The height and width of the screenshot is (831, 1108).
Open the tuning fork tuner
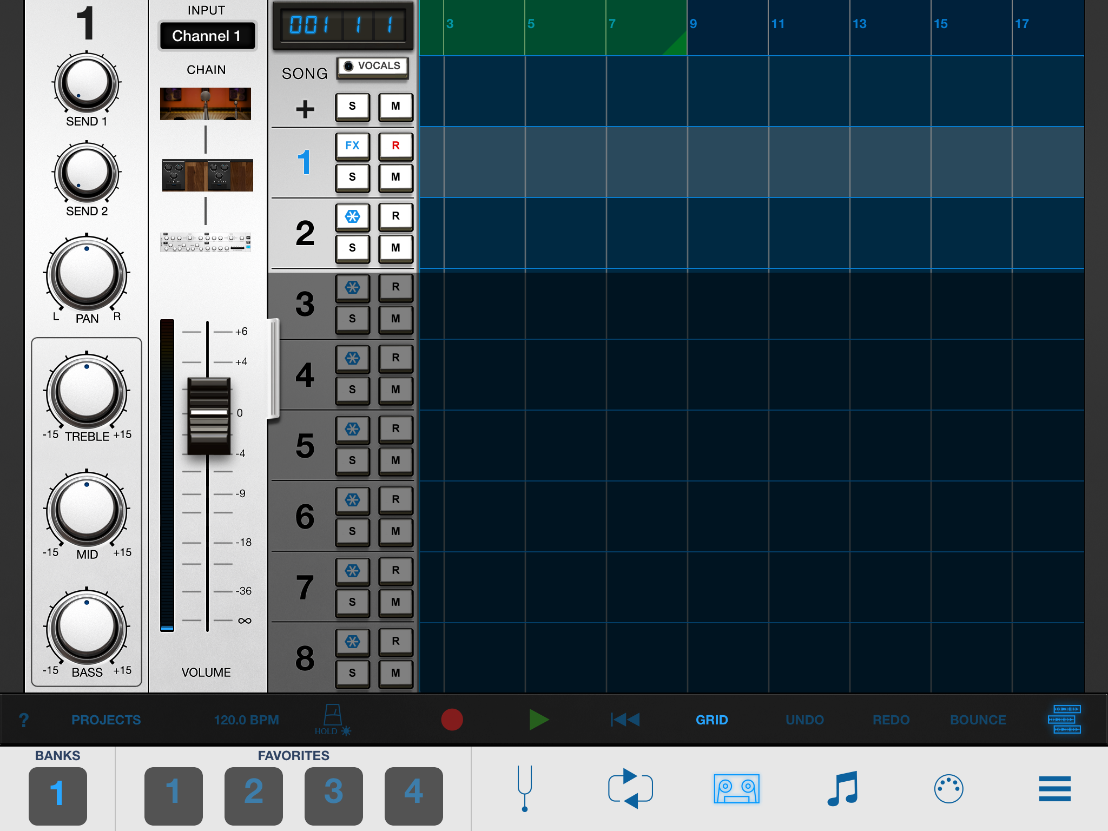(x=524, y=788)
